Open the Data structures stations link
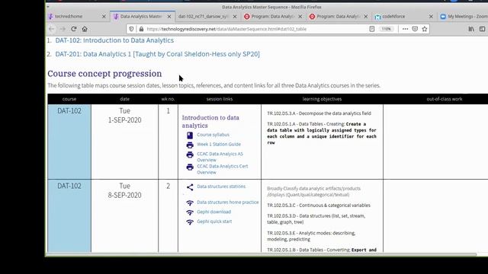 tap(221, 186)
